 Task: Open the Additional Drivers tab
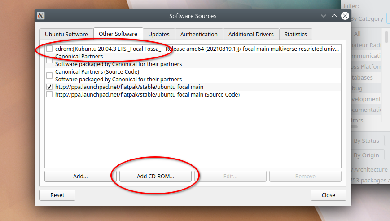(x=251, y=34)
